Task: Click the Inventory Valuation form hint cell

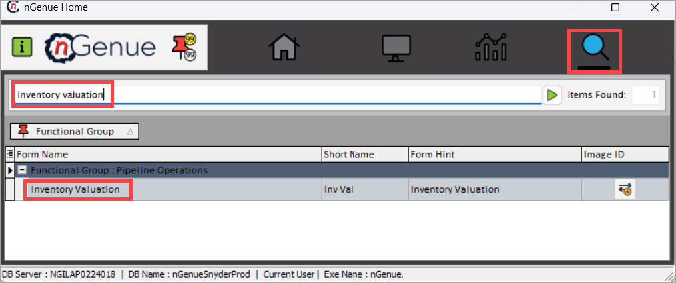Action: [495, 189]
